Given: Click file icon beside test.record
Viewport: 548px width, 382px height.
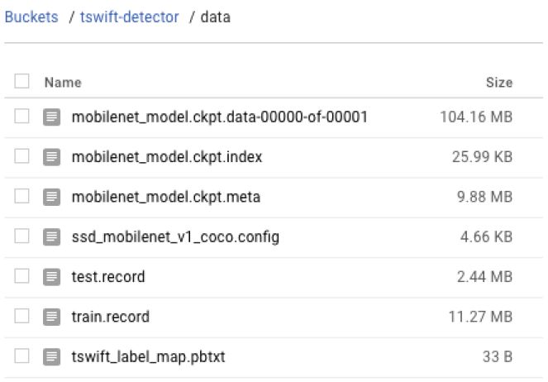Looking at the screenshot, I should point(52,277).
